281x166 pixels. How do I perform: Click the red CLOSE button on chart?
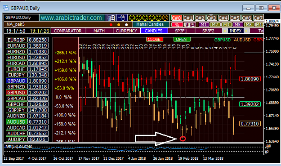154,40
